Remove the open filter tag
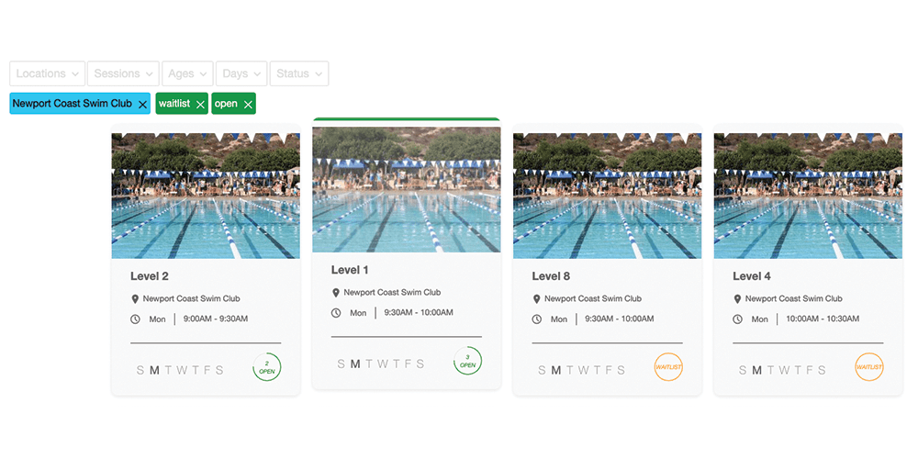918x459 pixels. click(x=248, y=105)
